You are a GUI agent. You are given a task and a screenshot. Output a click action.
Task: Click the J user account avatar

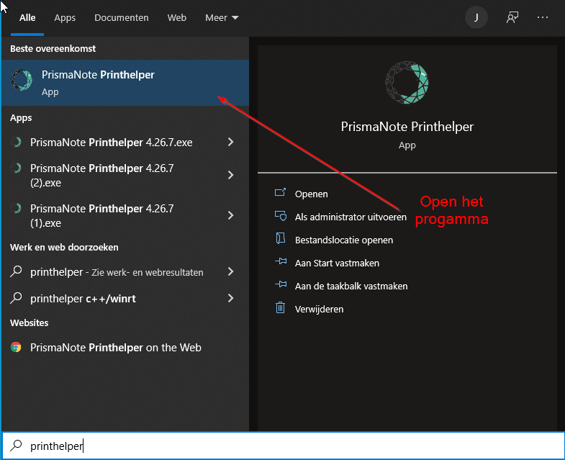pos(476,17)
